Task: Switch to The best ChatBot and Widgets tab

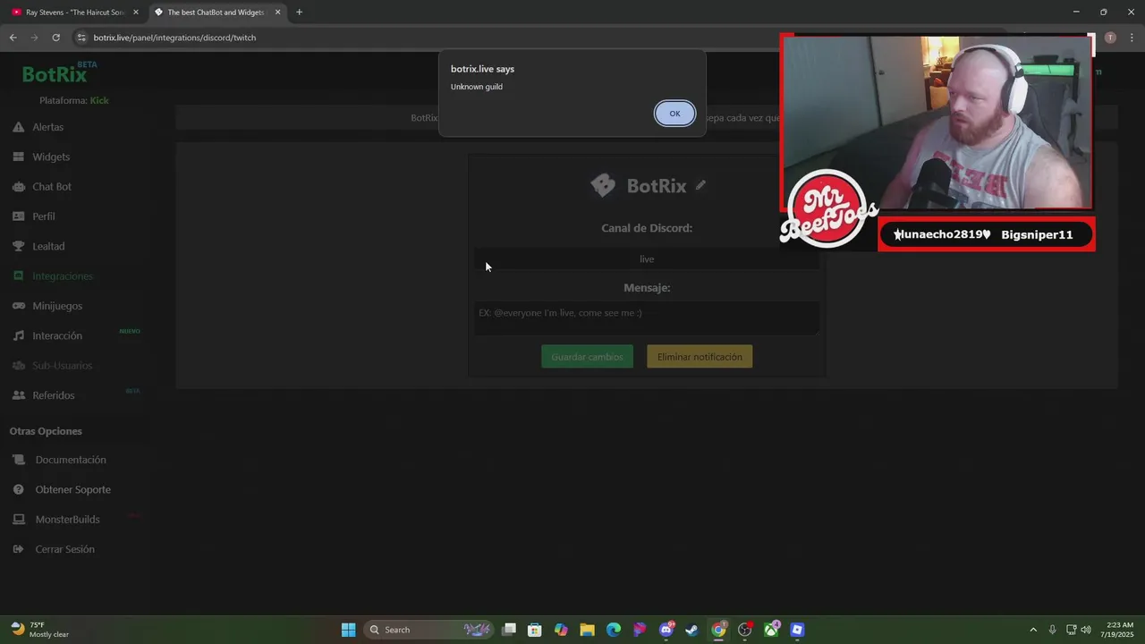Action: click(x=215, y=13)
